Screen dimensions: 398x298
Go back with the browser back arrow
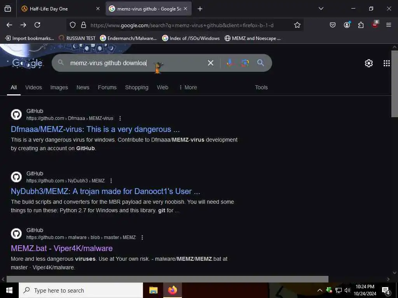9,25
